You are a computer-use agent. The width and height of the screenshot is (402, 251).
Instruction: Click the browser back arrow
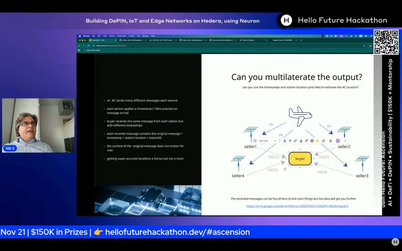[79, 46]
